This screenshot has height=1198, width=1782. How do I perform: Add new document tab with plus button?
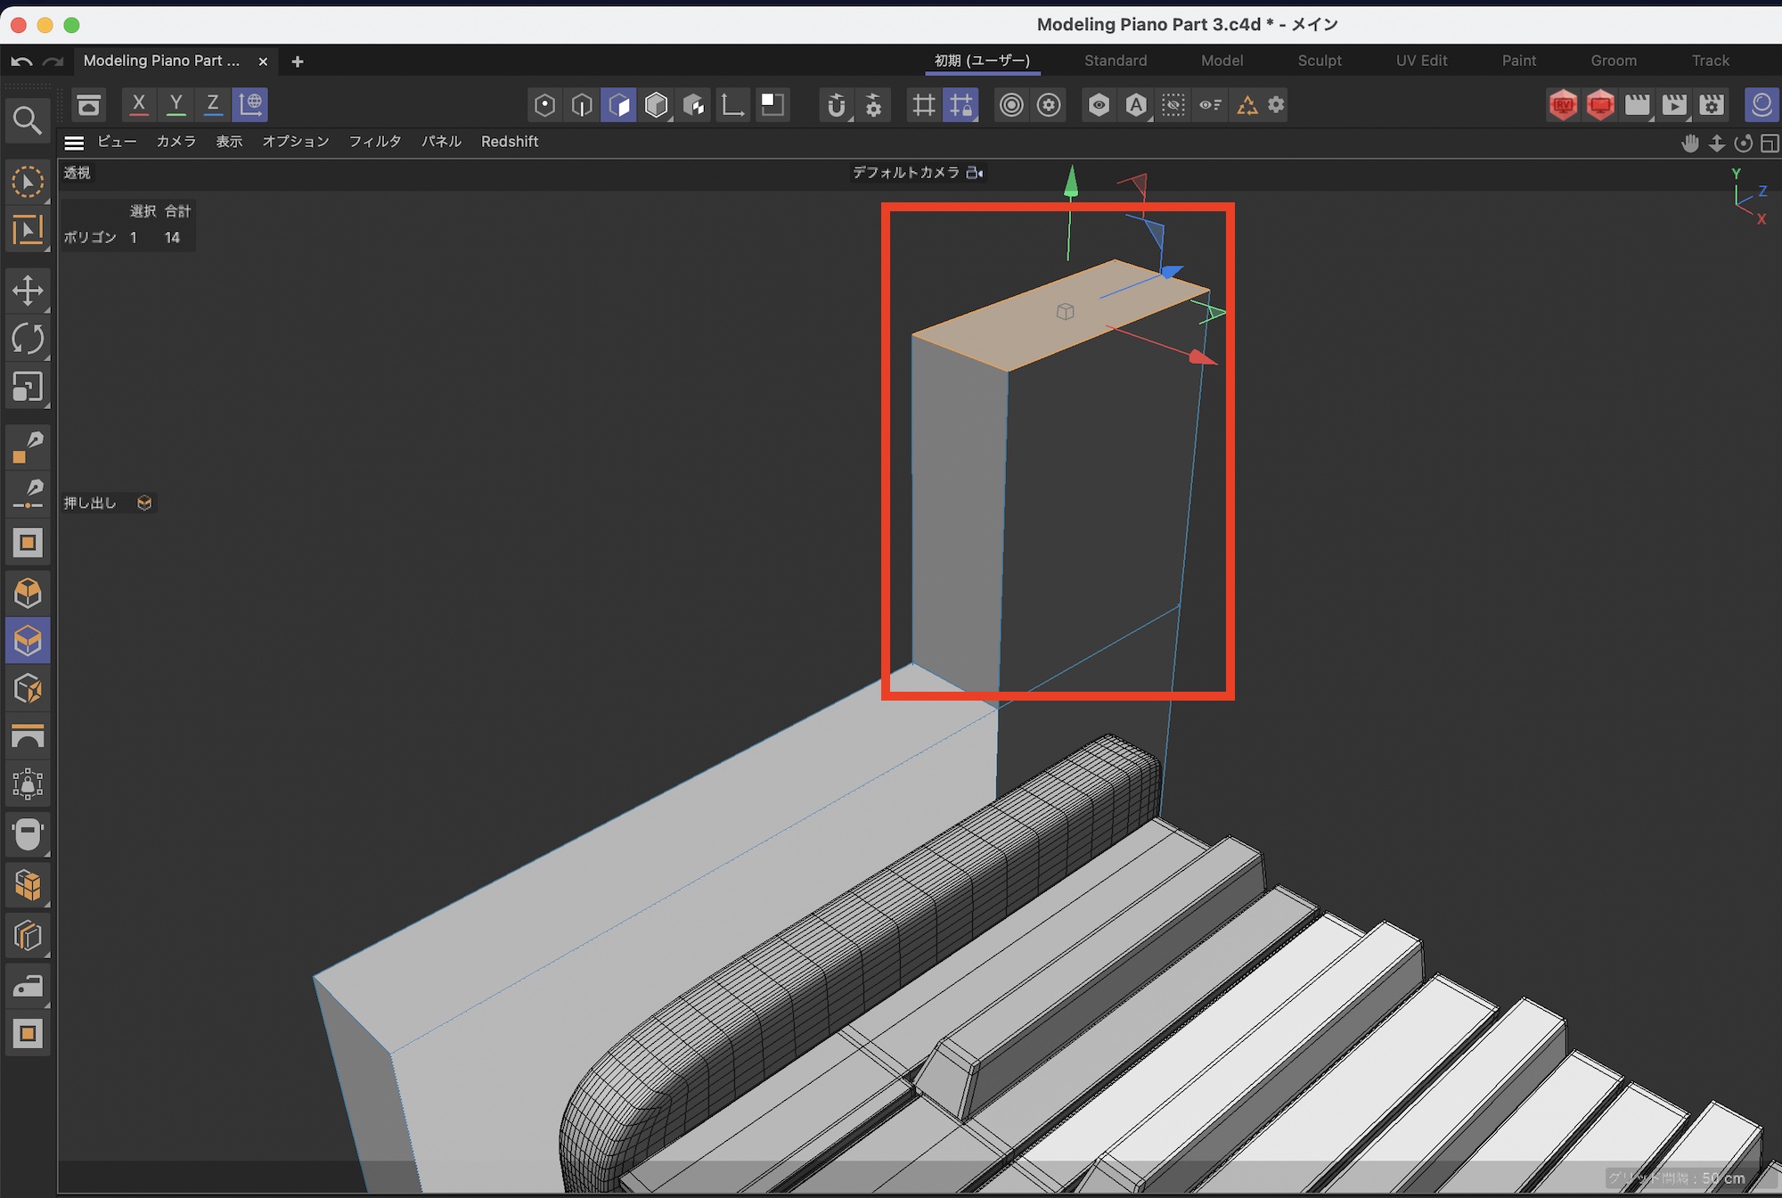click(298, 62)
